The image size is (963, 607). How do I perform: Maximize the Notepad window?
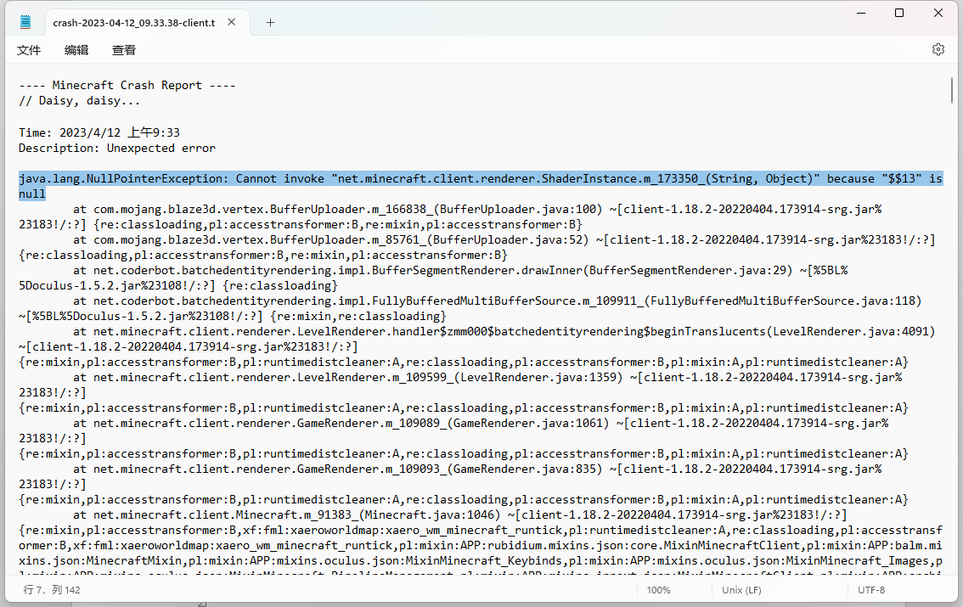(x=899, y=13)
